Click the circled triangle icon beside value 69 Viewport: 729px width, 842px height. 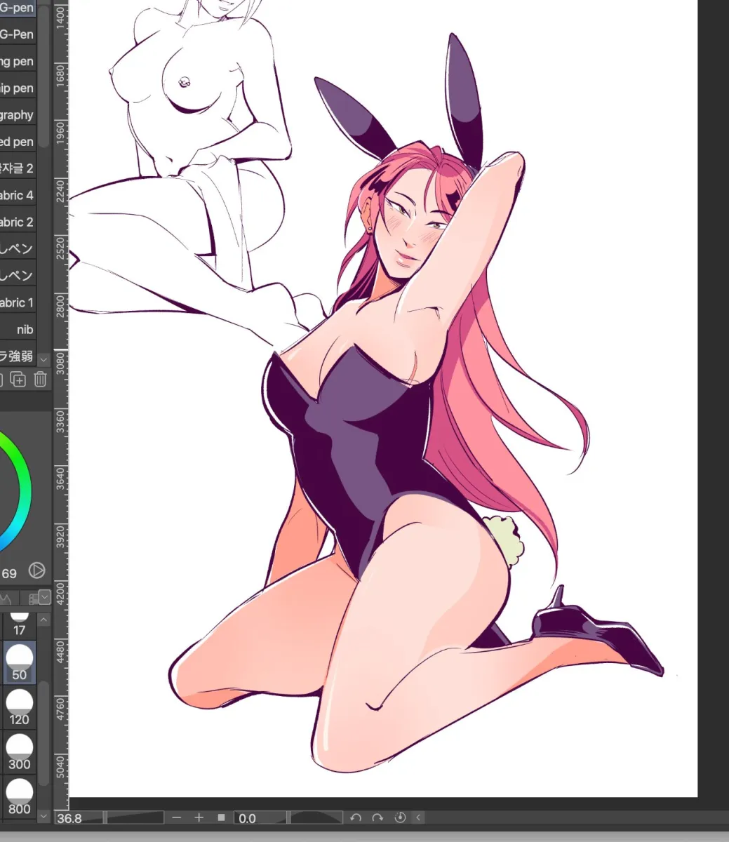pyautogui.click(x=36, y=570)
